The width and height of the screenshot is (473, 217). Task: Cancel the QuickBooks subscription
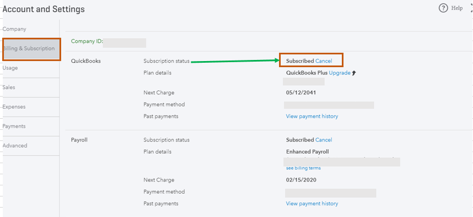323,61
